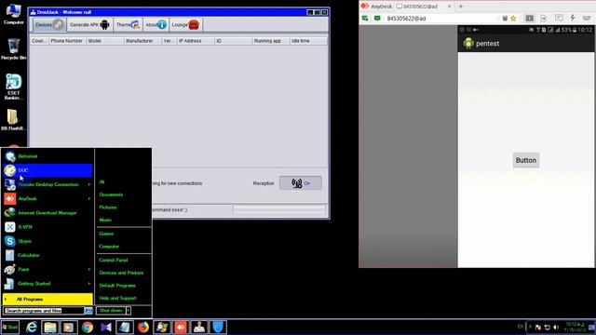Open the Recycle Bin desktop icon

pos(14,48)
